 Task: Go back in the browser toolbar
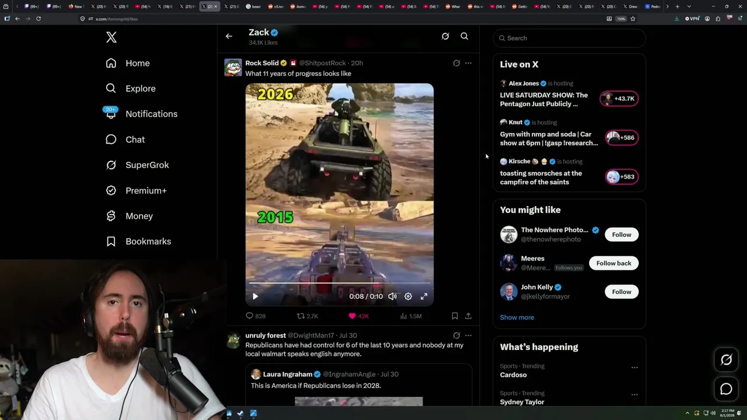pos(18,19)
